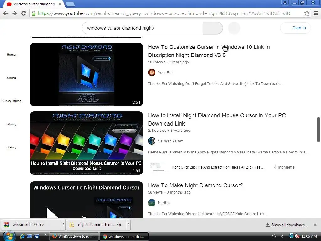Show hidden tray icons arrow
The width and height of the screenshot is (321, 241).
(282, 236)
